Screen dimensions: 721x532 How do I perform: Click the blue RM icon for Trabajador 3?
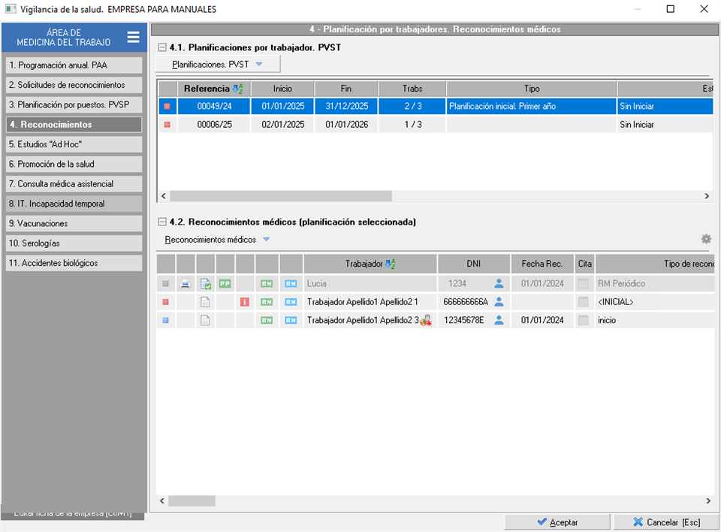291,320
